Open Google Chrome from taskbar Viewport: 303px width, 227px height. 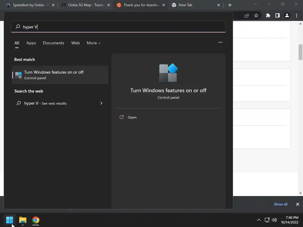pos(36,220)
